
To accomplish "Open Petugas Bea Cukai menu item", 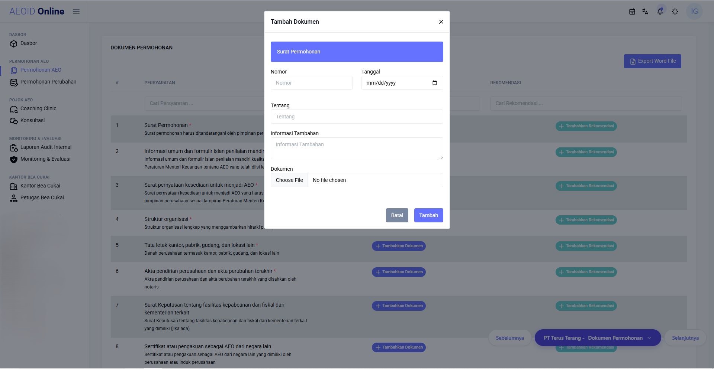I will tap(42, 198).
